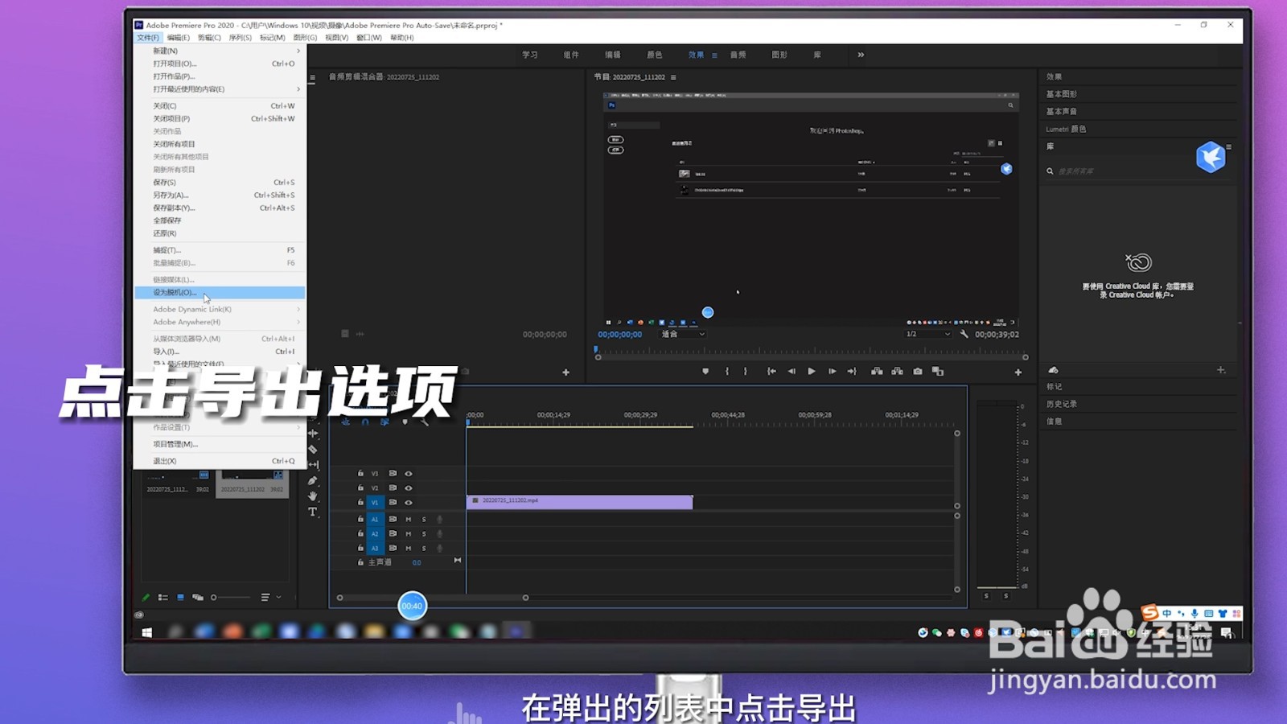Toggle the snapping magnet icon in the timeline
This screenshot has width=1287, height=724.
pos(365,422)
